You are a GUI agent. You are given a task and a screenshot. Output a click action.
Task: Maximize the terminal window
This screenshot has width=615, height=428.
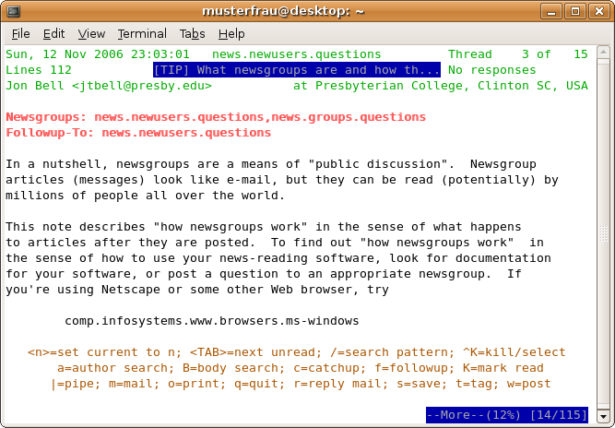tap(575, 12)
